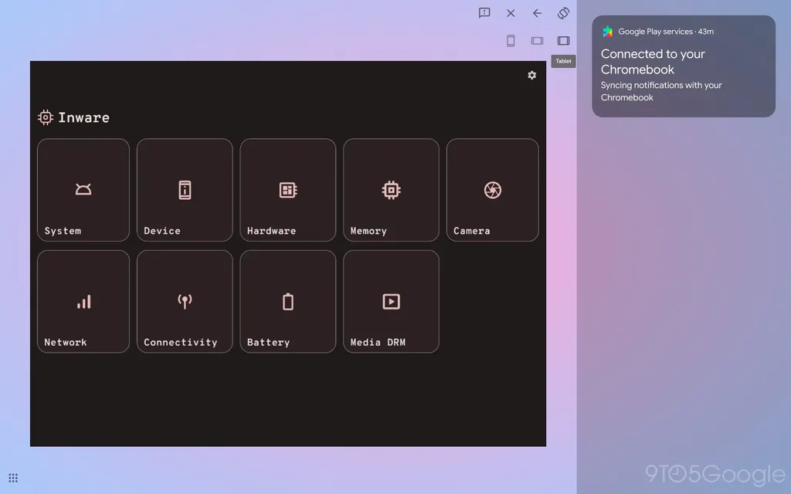Viewport: 791px width, 494px height.
Task: View the Camera aperture tile
Action: pos(492,190)
